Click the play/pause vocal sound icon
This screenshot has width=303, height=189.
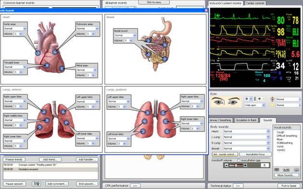coord(286,169)
